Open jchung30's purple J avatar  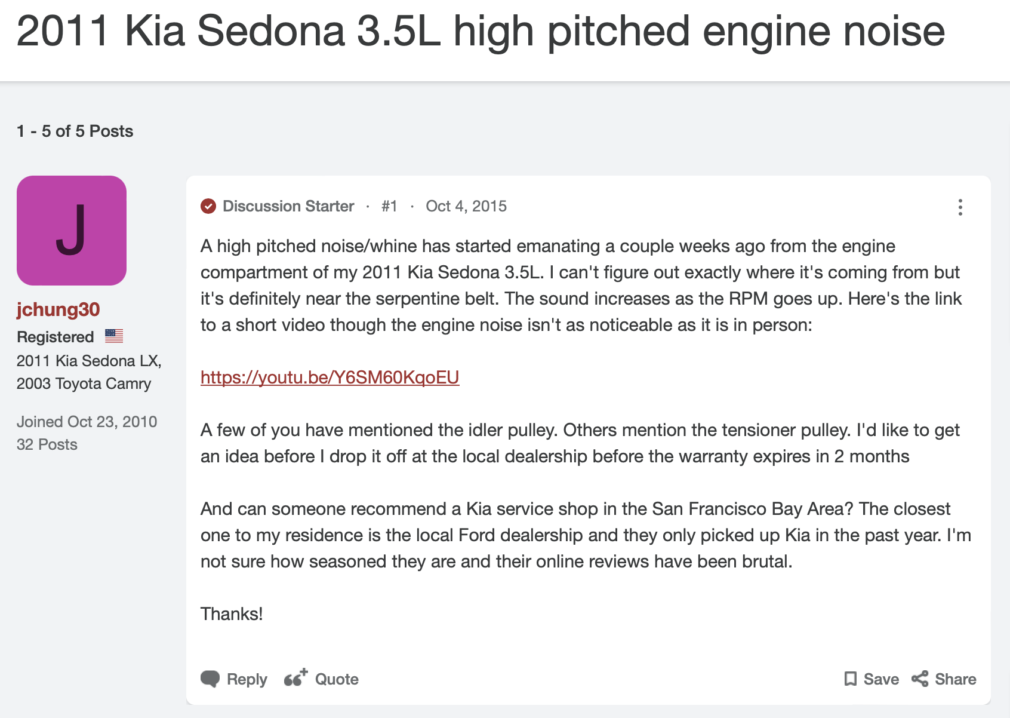72,231
